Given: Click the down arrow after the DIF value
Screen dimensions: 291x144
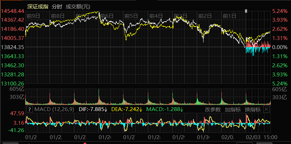Looking at the screenshot, I should point(106,110).
